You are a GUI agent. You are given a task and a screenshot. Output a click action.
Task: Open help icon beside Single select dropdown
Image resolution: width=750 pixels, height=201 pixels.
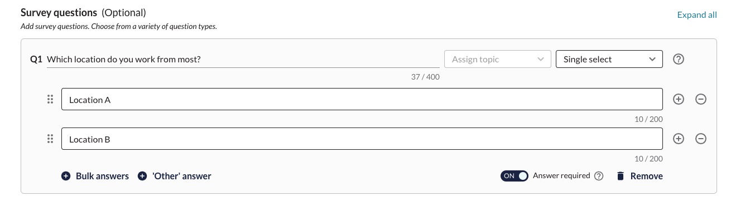[x=679, y=59]
